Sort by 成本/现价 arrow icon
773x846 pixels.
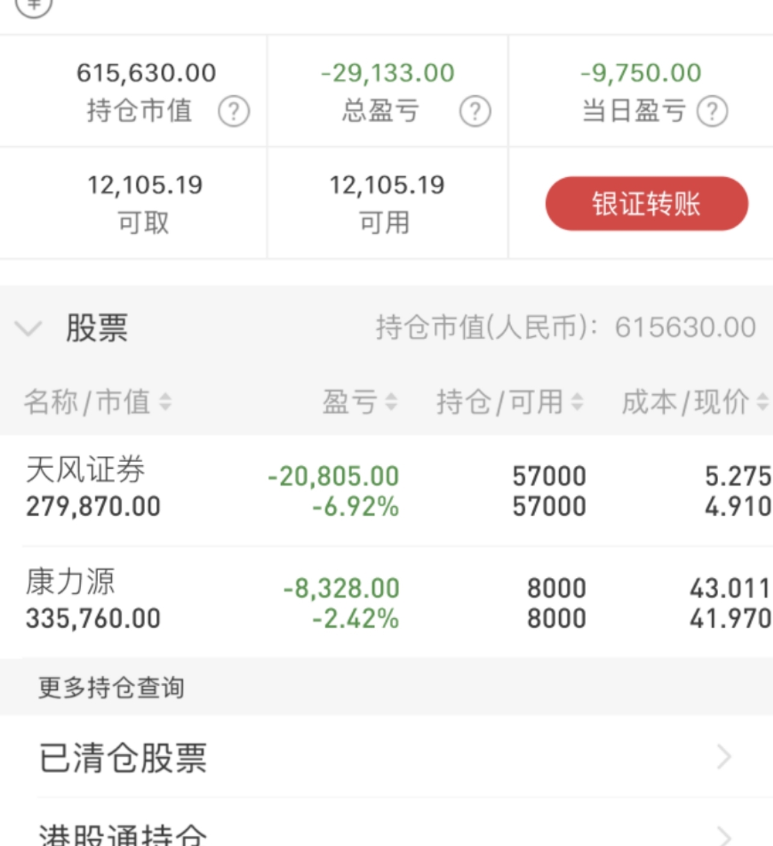coord(762,401)
